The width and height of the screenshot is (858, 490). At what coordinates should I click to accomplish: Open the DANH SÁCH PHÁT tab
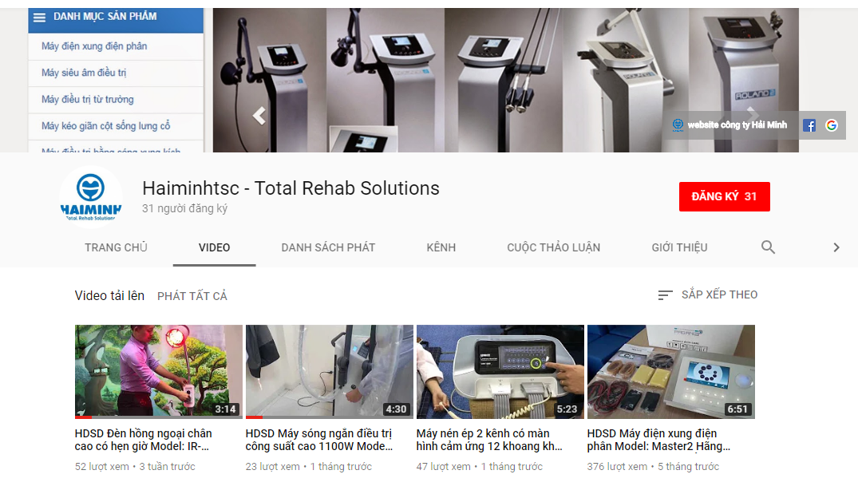click(328, 247)
